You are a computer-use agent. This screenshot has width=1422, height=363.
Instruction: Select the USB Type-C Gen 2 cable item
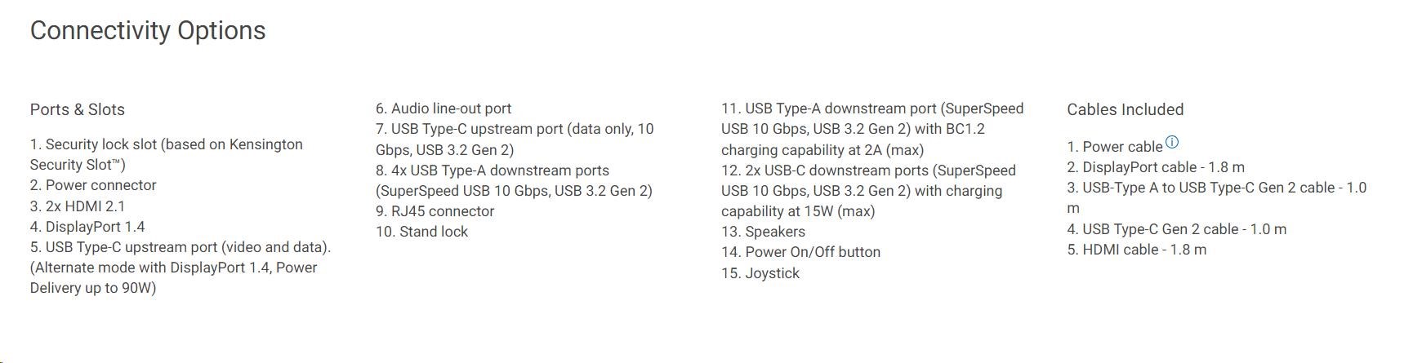pyautogui.click(x=1176, y=229)
